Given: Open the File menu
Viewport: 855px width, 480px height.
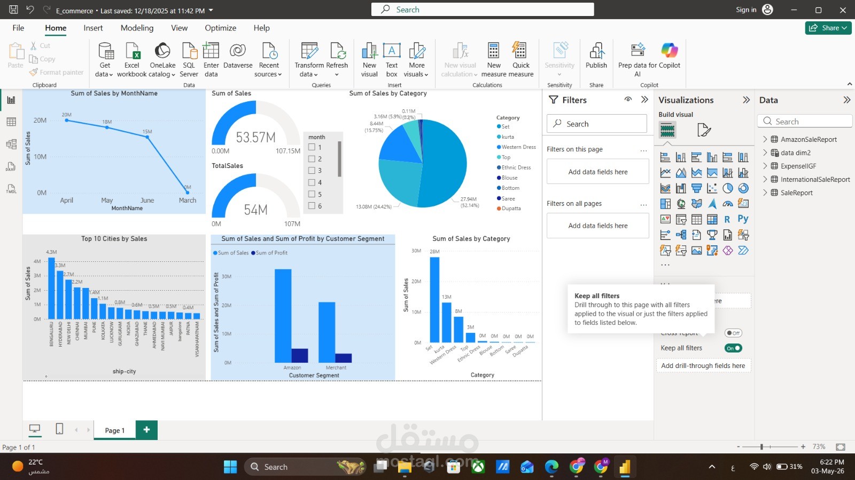Looking at the screenshot, I should point(18,28).
